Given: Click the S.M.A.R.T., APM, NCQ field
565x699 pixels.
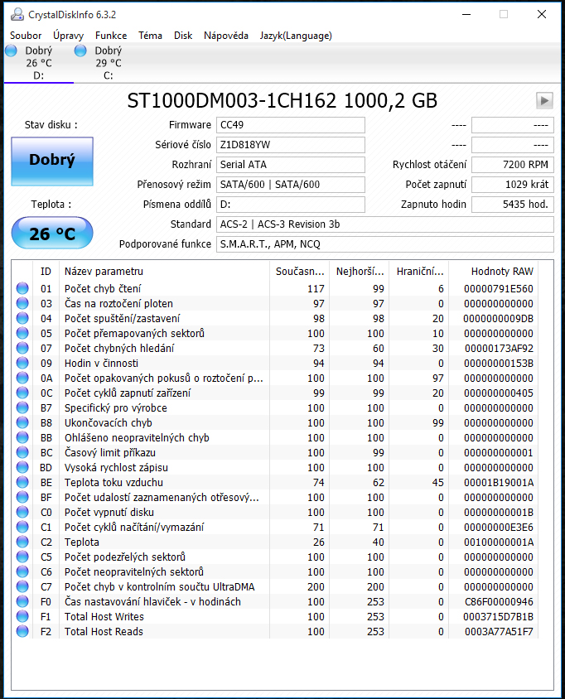Looking at the screenshot, I should (385, 243).
